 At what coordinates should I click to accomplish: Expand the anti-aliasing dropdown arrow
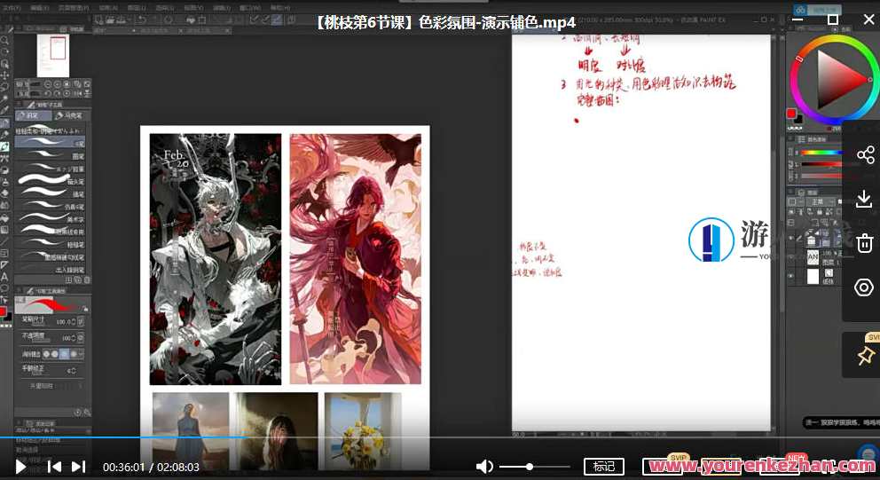[82, 354]
